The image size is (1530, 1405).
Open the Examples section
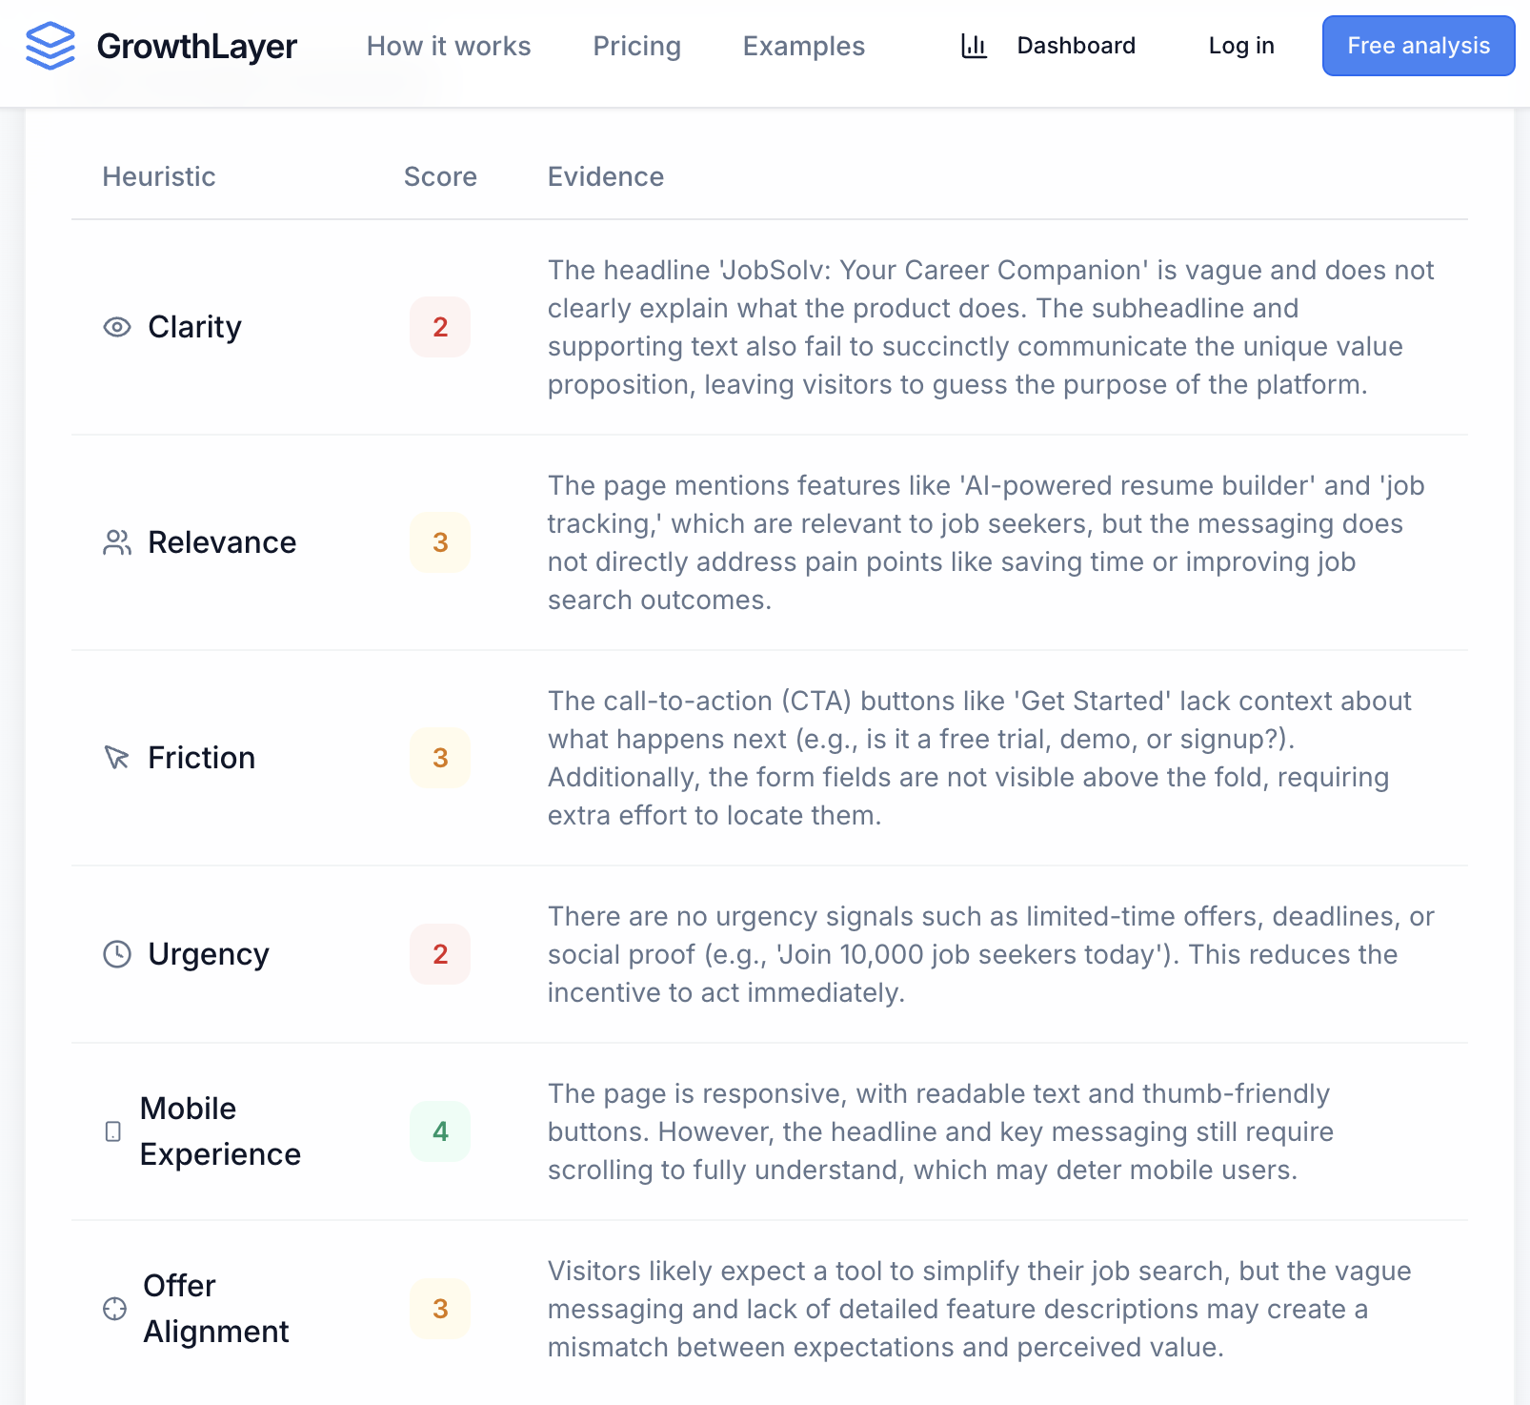tap(803, 46)
